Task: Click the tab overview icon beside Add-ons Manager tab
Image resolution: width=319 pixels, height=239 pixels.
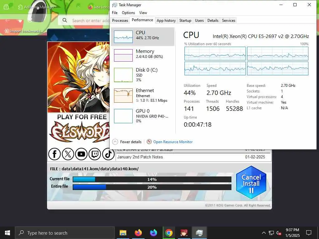Action: click(x=6, y=7)
